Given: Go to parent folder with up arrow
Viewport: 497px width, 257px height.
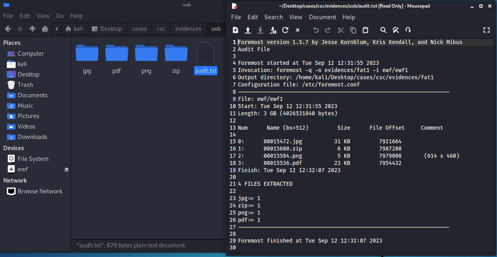Looking at the screenshot, I should pyautogui.click(x=32, y=29).
